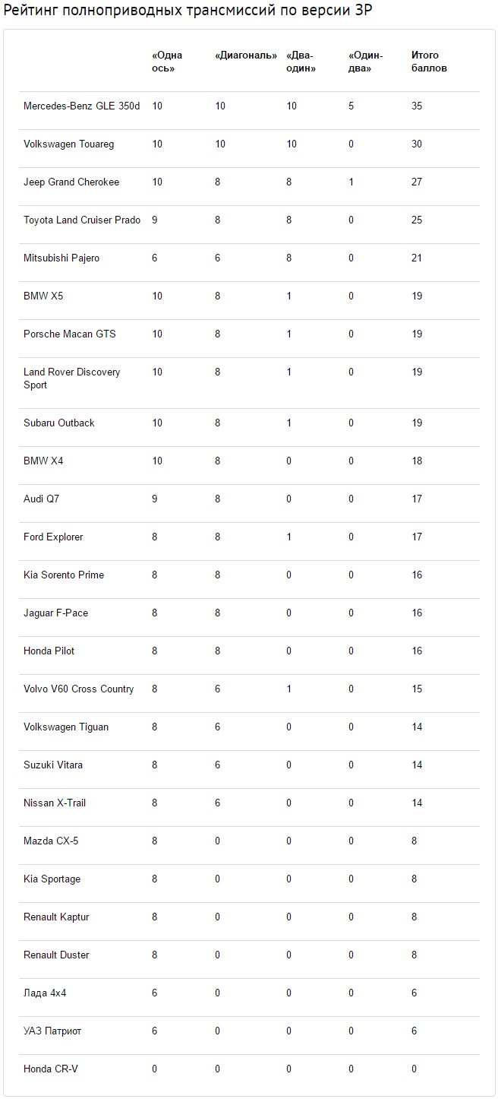498x1099 pixels.
Task: Click the Volvo V60 Cross Country label
Action: 79,689
